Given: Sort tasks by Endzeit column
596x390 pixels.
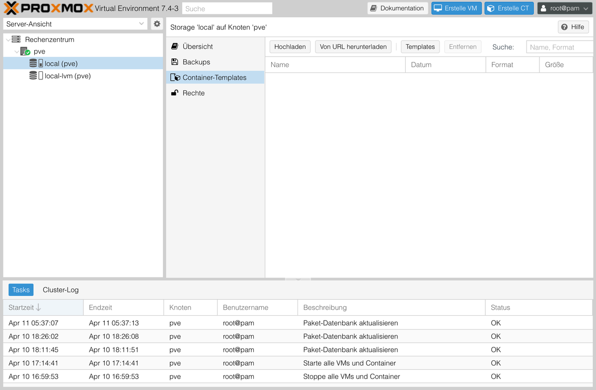Looking at the screenshot, I should coord(123,307).
